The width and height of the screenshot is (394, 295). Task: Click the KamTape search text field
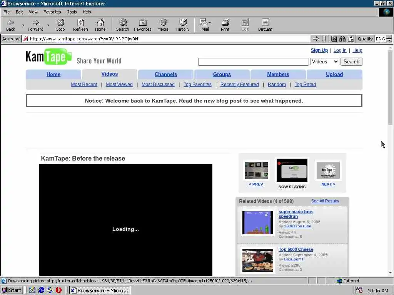[x=253, y=62]
